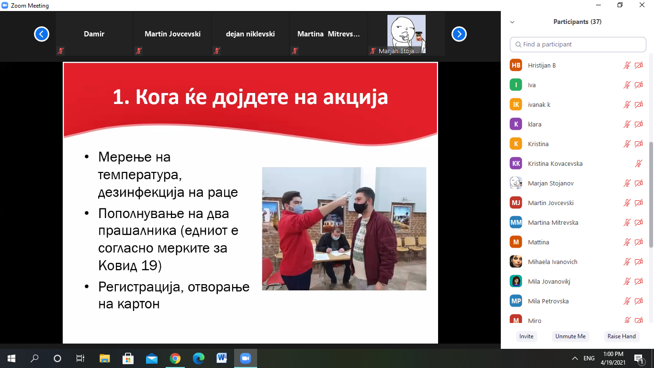The image size is (654, 368).
Task: Click the video-off icon for Mila Petrovska
Action: (x=639, y=301)
